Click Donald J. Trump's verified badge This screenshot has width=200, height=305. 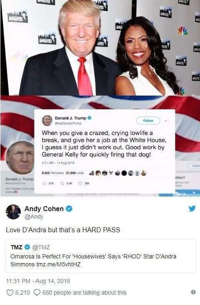coord(89,118)
